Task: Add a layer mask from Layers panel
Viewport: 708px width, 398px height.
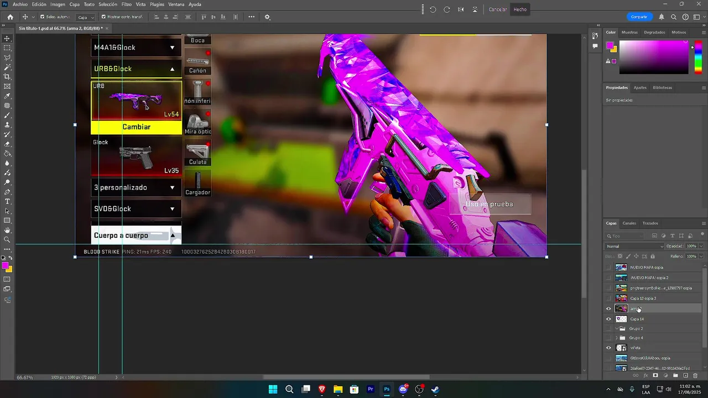Action: (x=655, y=375)
